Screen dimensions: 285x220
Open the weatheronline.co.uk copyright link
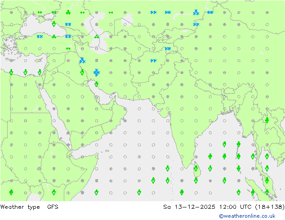247,216
